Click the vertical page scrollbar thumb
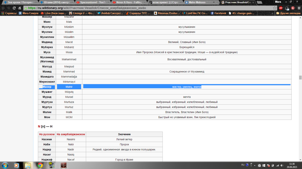 (x=300, y=77)
